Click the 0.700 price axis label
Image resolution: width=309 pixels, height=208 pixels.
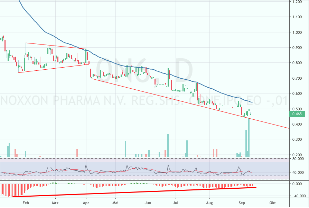[x=297, y=78]
